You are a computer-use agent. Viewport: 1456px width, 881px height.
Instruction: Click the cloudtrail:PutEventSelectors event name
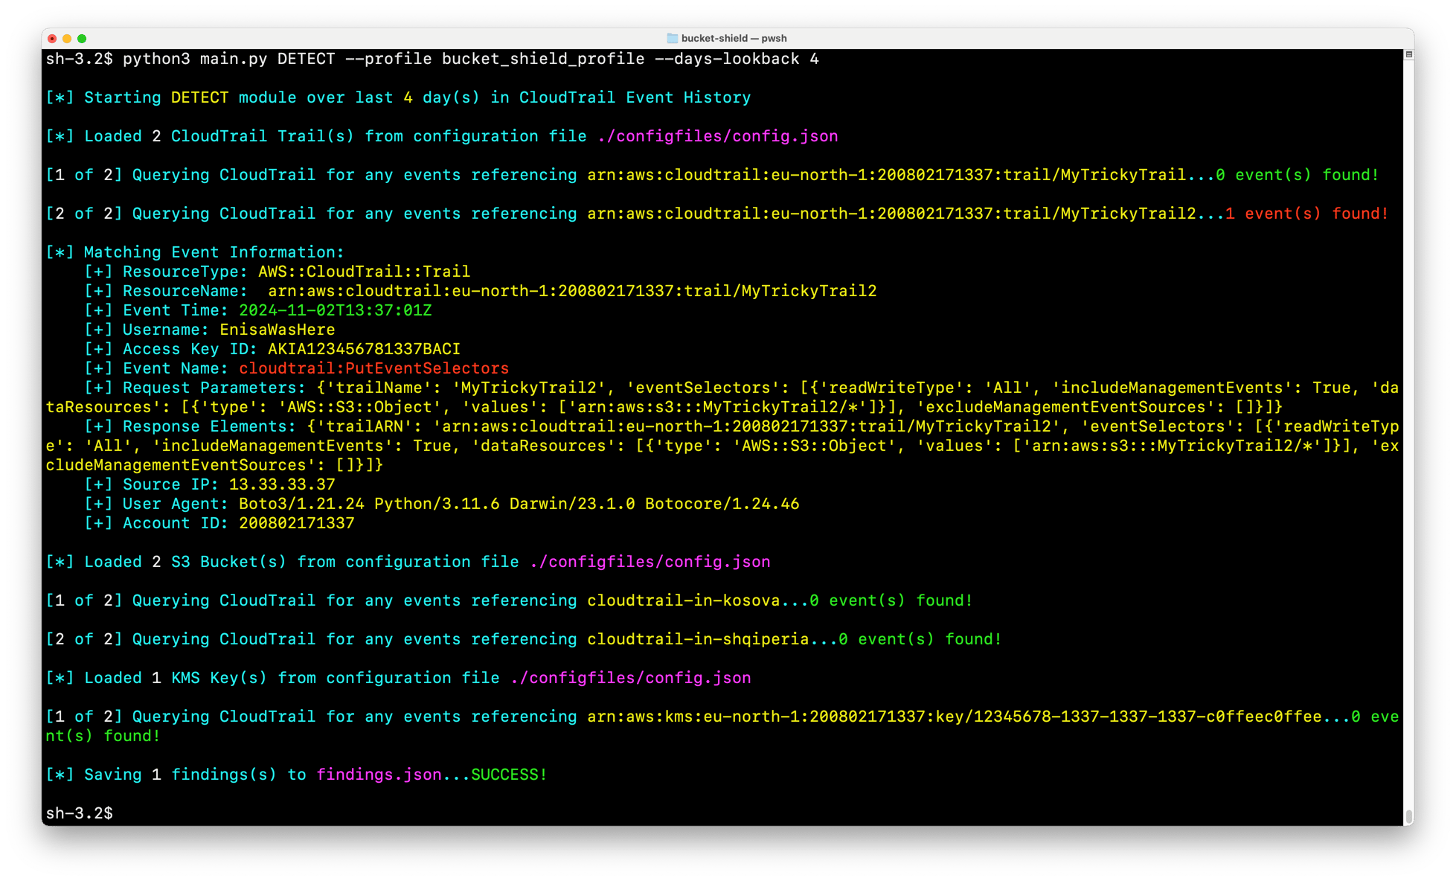click(372, 368)
